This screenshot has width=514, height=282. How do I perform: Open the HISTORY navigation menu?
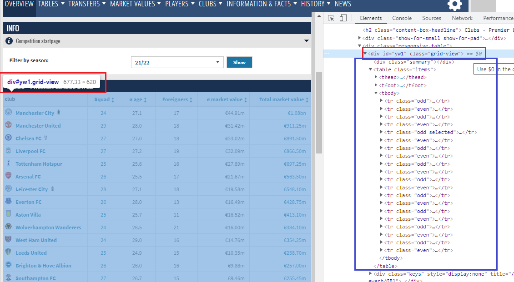coord(316,4)
